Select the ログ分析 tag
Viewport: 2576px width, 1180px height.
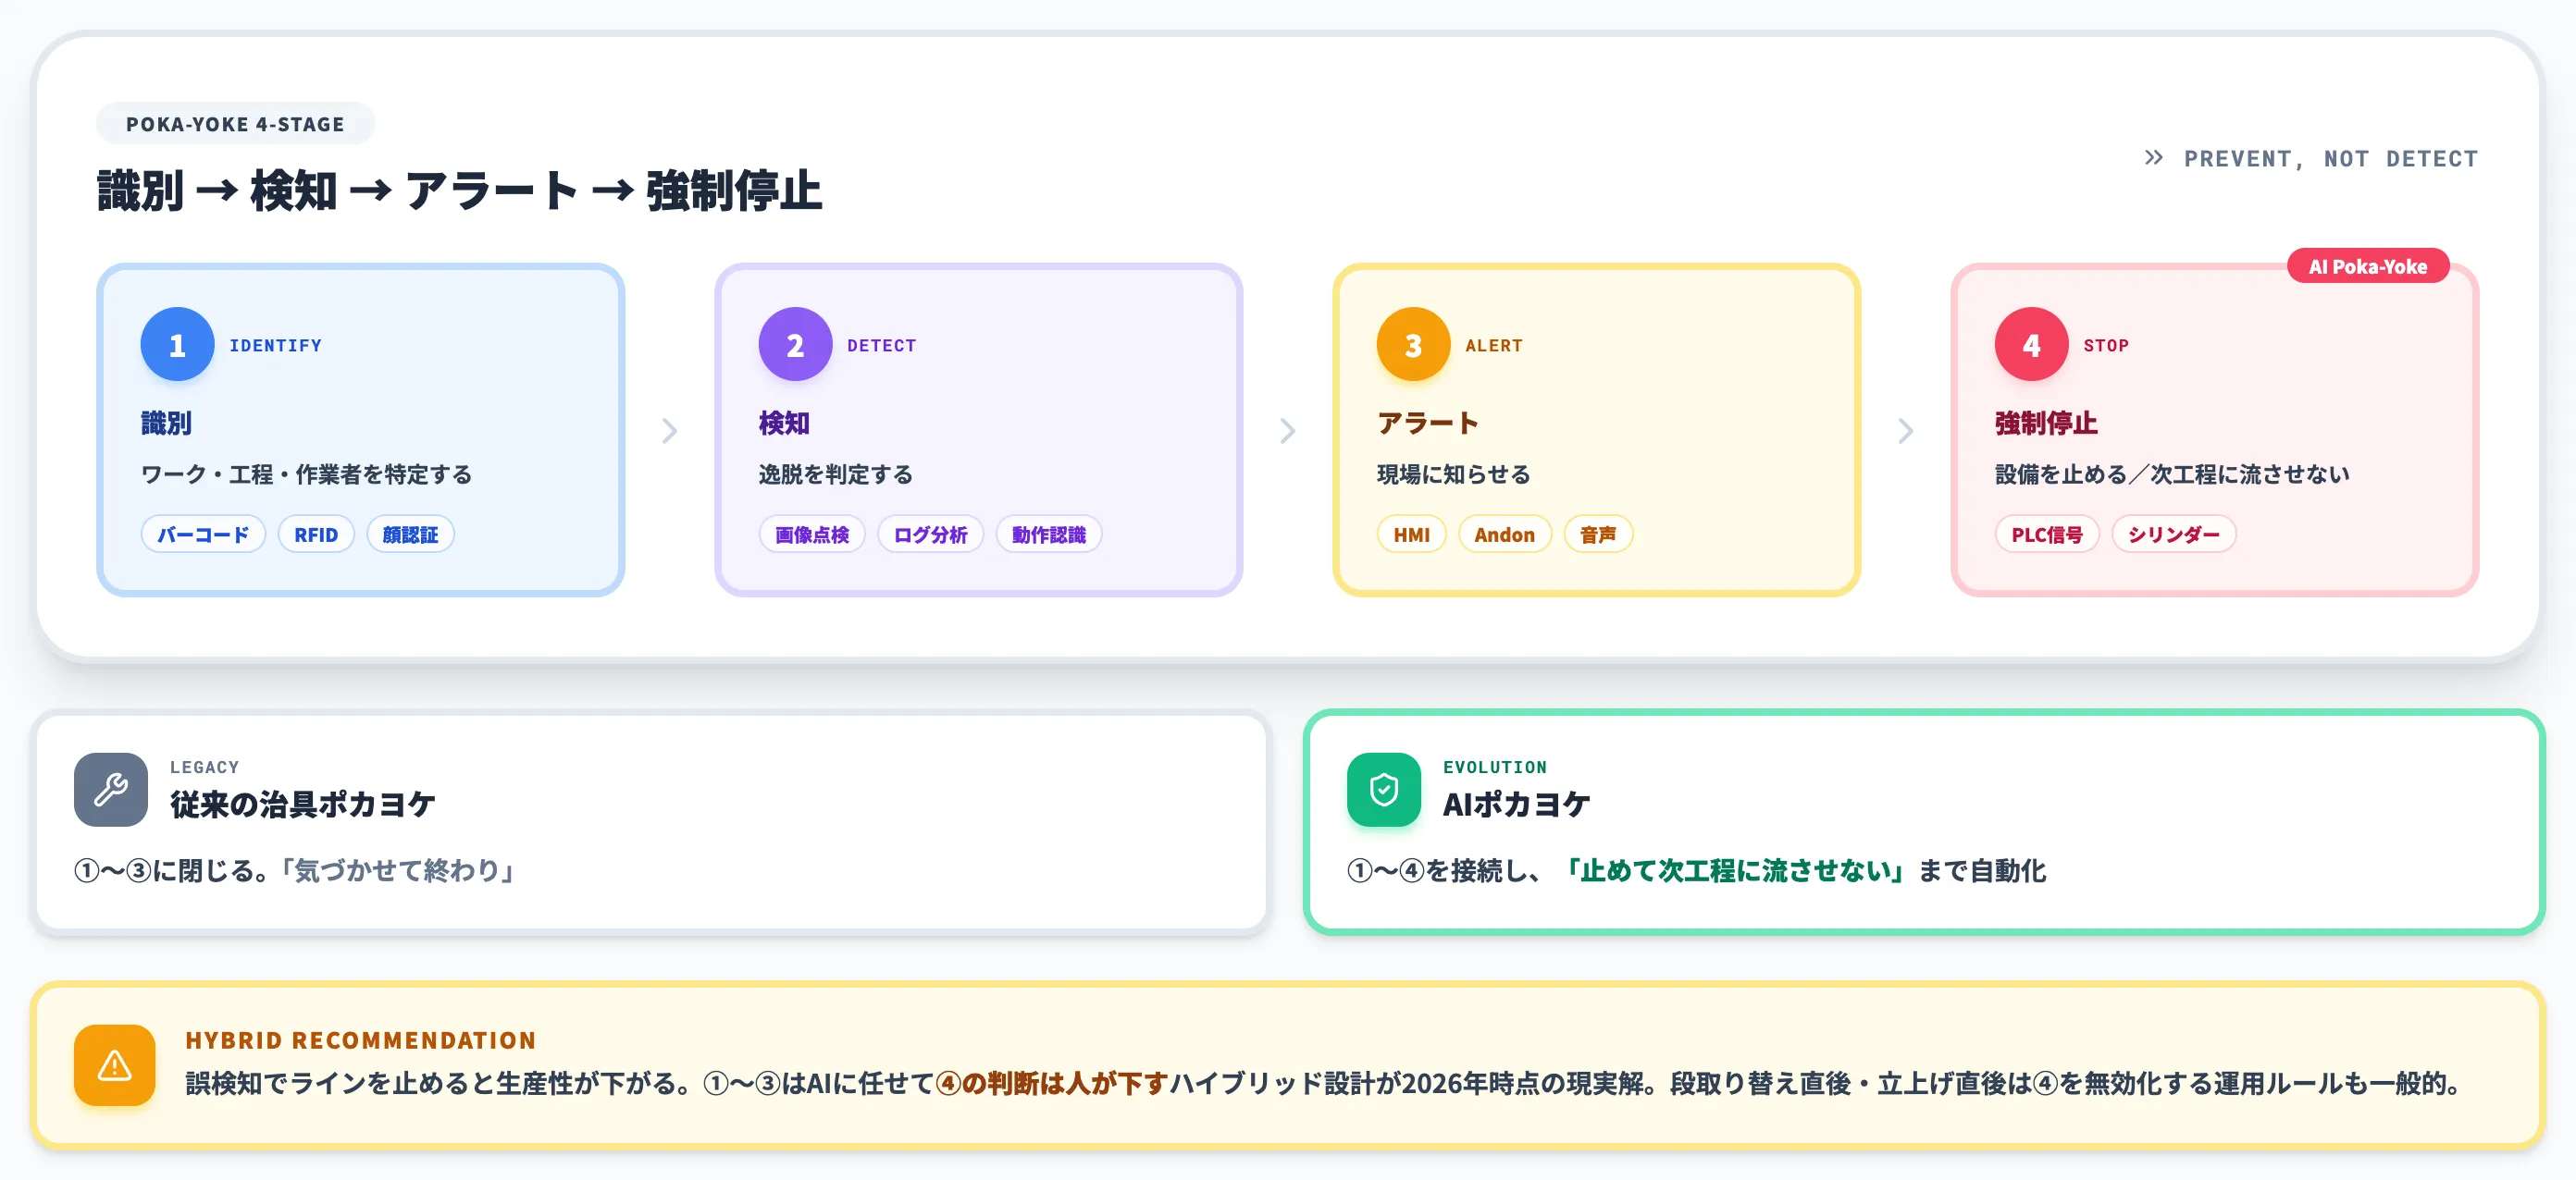pyautogui.click(x=930, y=535)
